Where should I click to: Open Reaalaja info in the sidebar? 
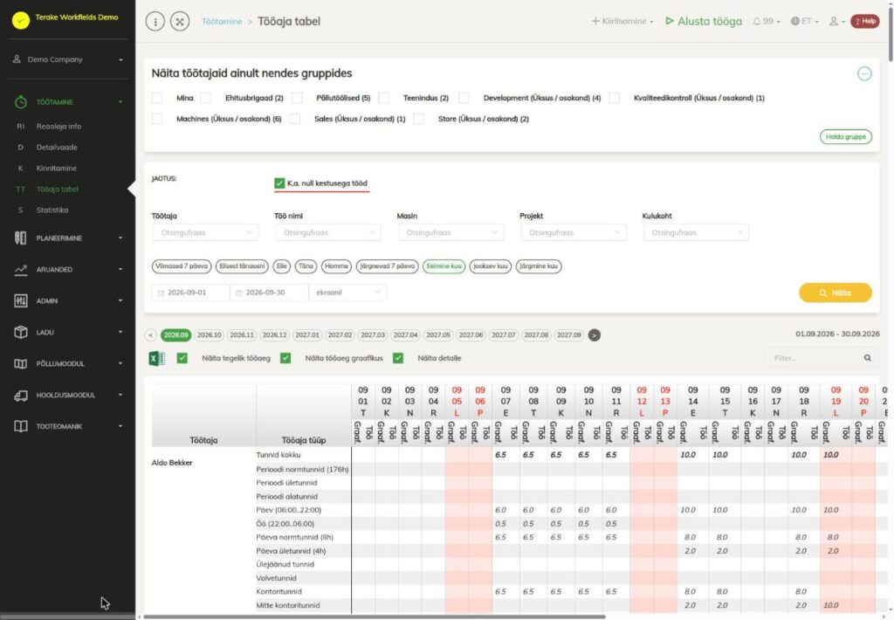[58, 127]
